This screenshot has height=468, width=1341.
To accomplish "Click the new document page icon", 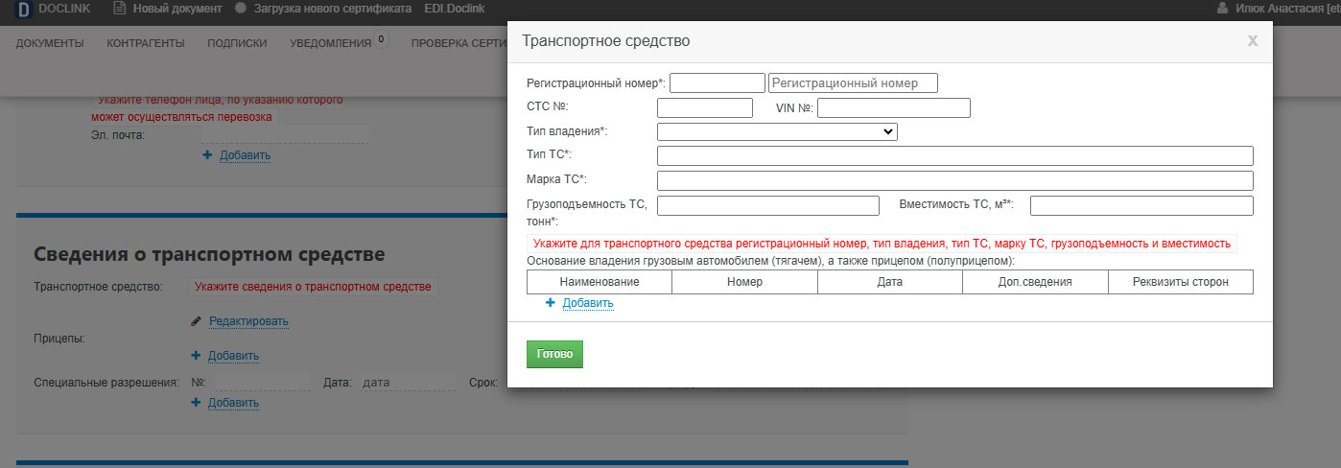I will [x=120, y=8].
